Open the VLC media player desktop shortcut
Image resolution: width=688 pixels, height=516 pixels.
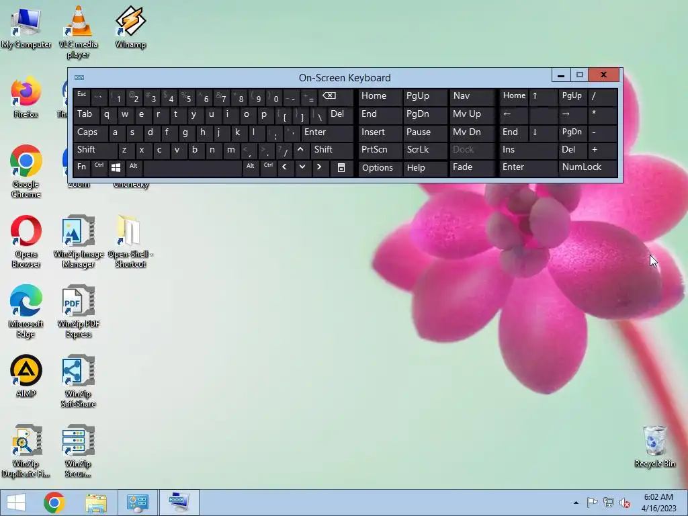coord(78,32)
